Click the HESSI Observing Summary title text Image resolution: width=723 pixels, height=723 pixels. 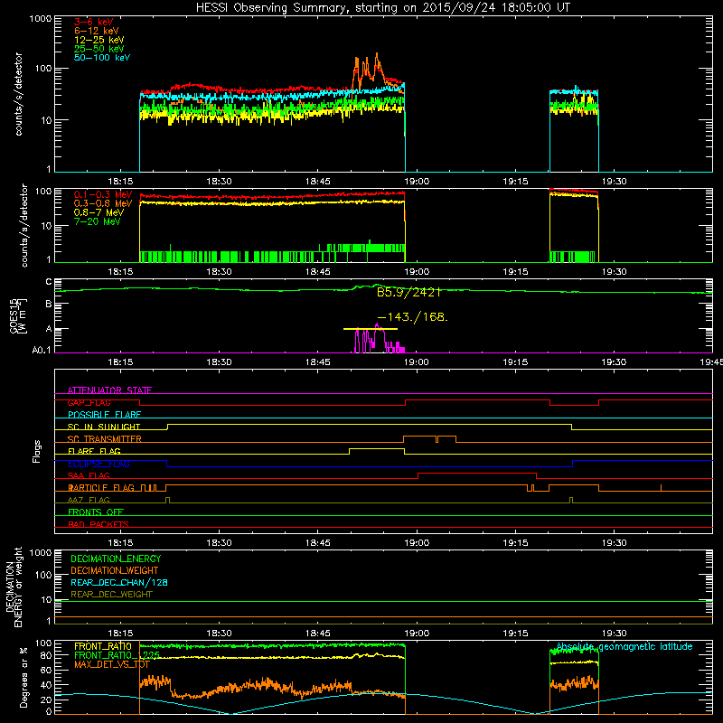click(x=383, y=8)
